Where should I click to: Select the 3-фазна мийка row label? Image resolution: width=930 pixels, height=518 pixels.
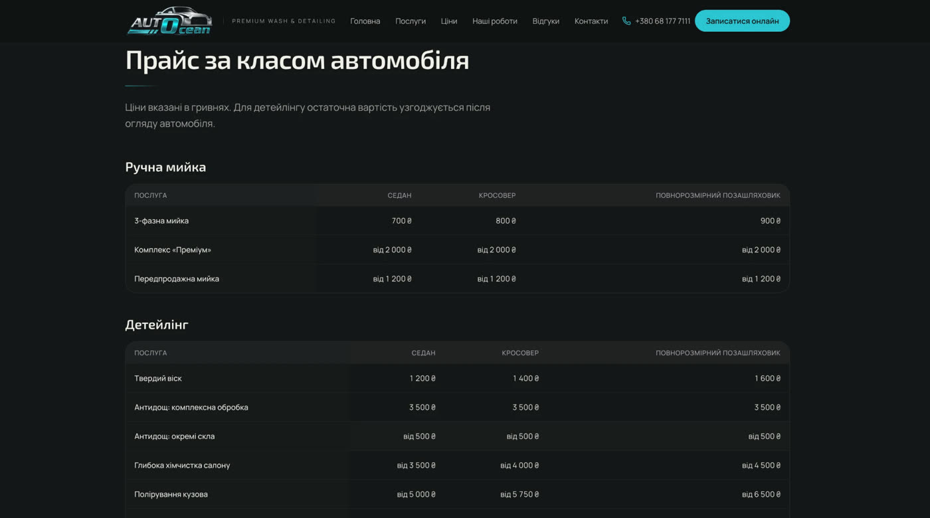(161, 220)
